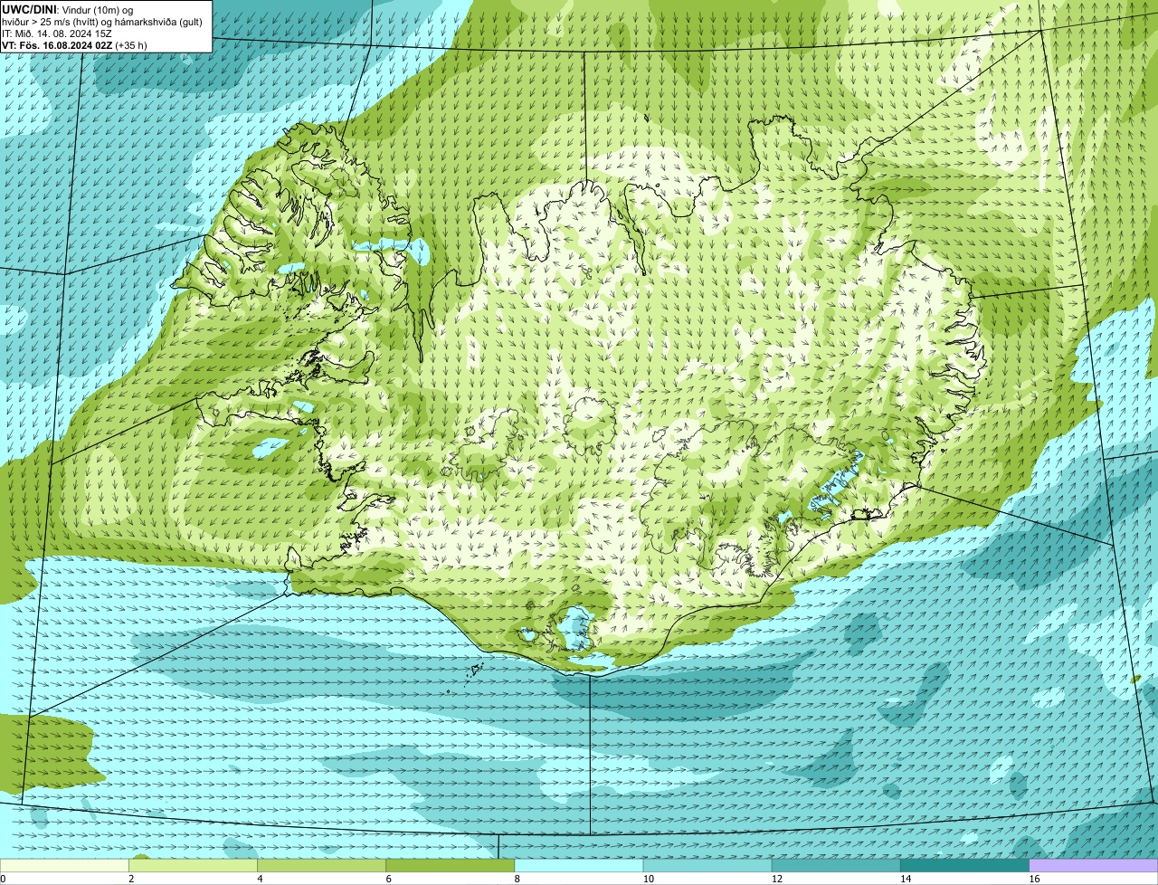This screenshot has width=1158, height=885.
Task: Click the legend scale label "6"
Action: coord(388,879)
